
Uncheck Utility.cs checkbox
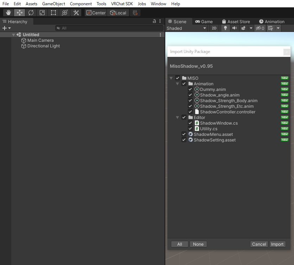click(x=190, y=128)
